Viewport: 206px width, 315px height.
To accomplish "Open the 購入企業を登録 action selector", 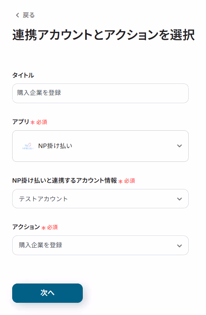I will coord(100,245).
